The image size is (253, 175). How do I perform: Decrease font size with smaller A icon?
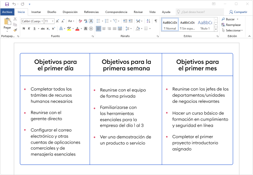63,21
